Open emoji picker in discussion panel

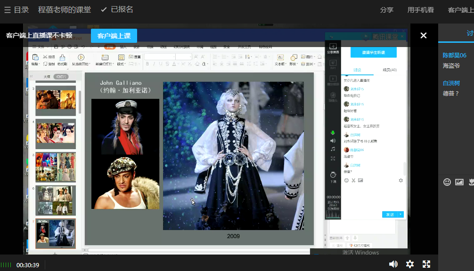coord(447,182)
